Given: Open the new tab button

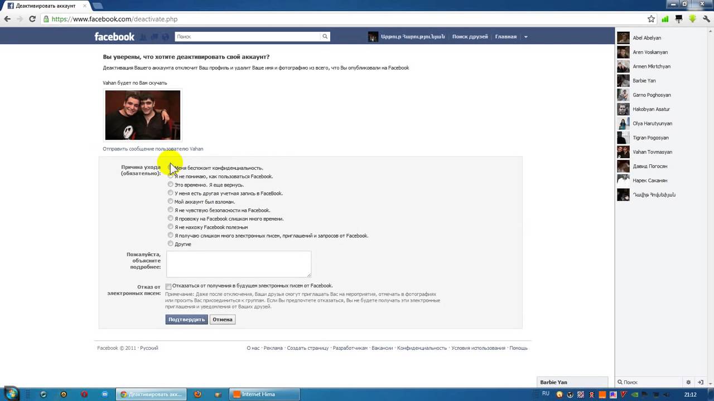Looking at the screenshot, I should pyautogui.click(x=97, y=6).
